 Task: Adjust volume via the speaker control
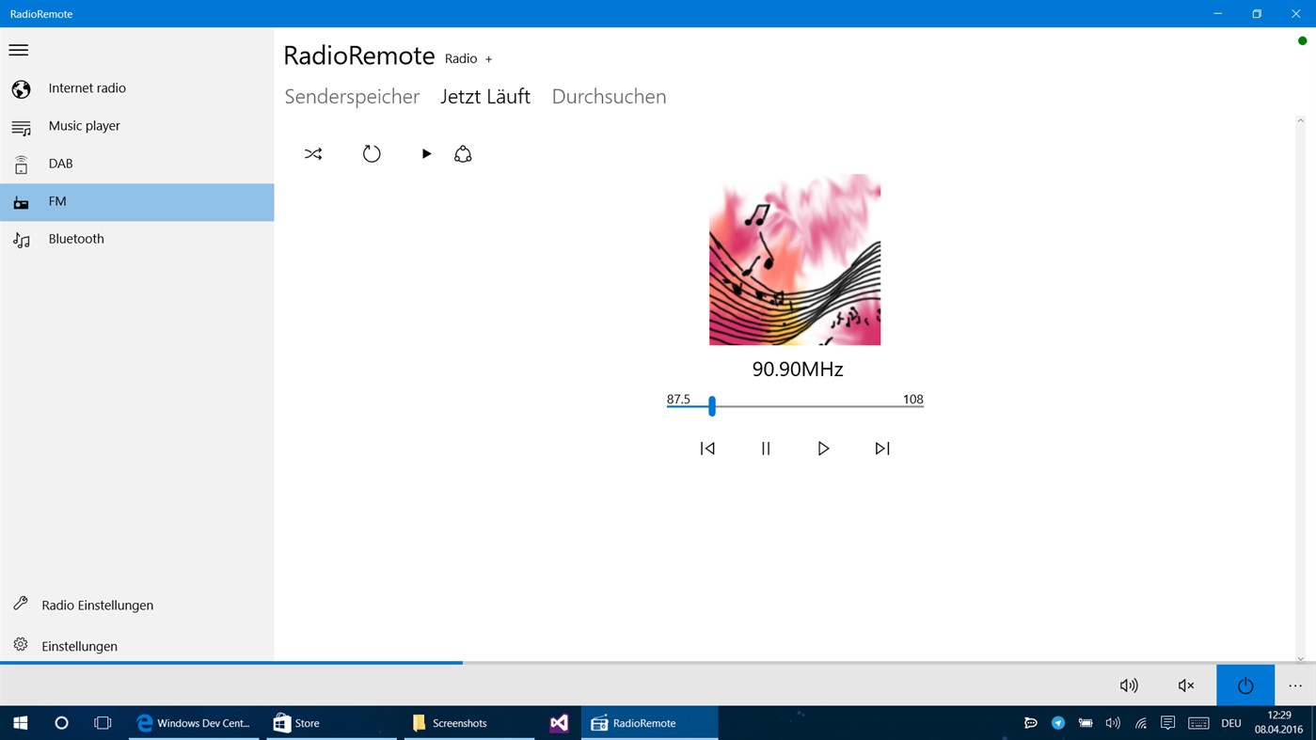point(1128,685)
